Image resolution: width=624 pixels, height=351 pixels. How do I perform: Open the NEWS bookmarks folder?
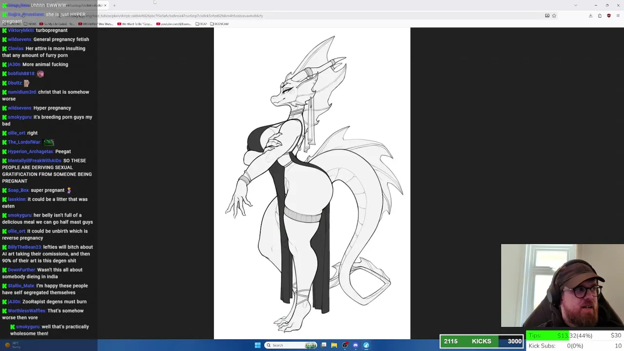coord(30,24)
